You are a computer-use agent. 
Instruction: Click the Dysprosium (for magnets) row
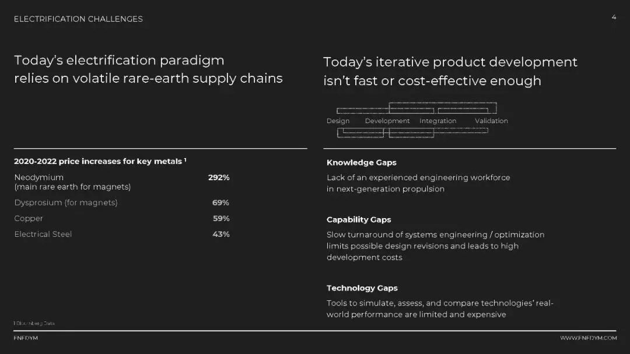click(66, 202)
